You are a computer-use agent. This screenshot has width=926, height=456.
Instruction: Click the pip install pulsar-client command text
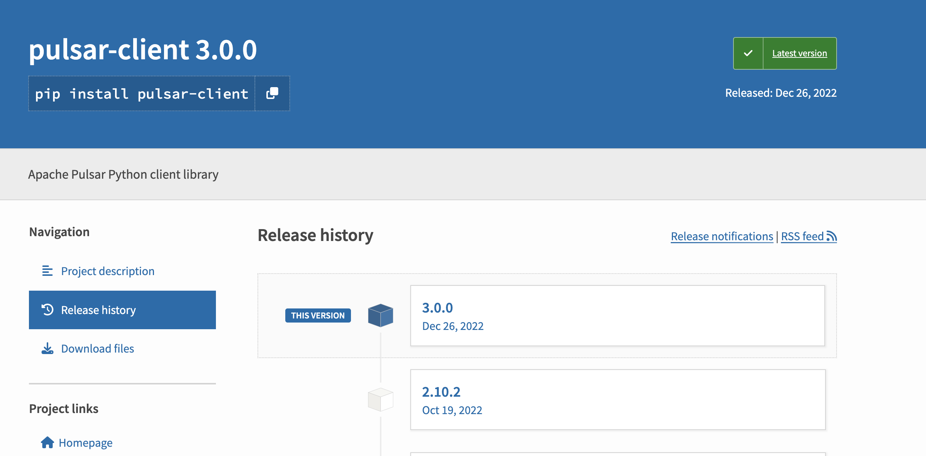point(141,94)
